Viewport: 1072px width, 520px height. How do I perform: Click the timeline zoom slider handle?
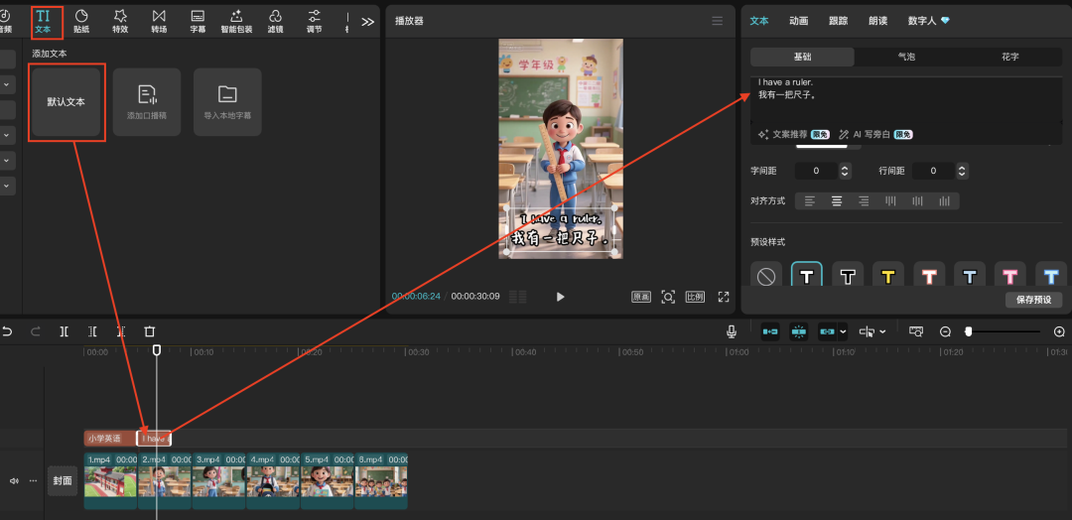[x=969, y=331]
